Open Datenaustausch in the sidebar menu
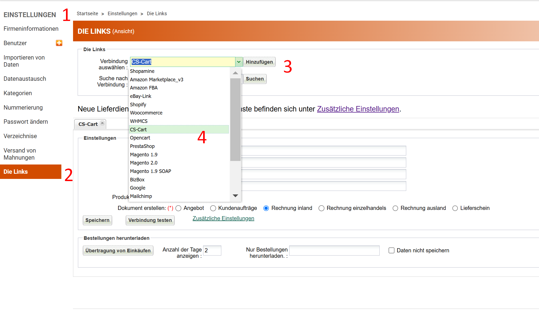Image resolution: width=539 pixels, height=326 pixels. click(25, 79)
